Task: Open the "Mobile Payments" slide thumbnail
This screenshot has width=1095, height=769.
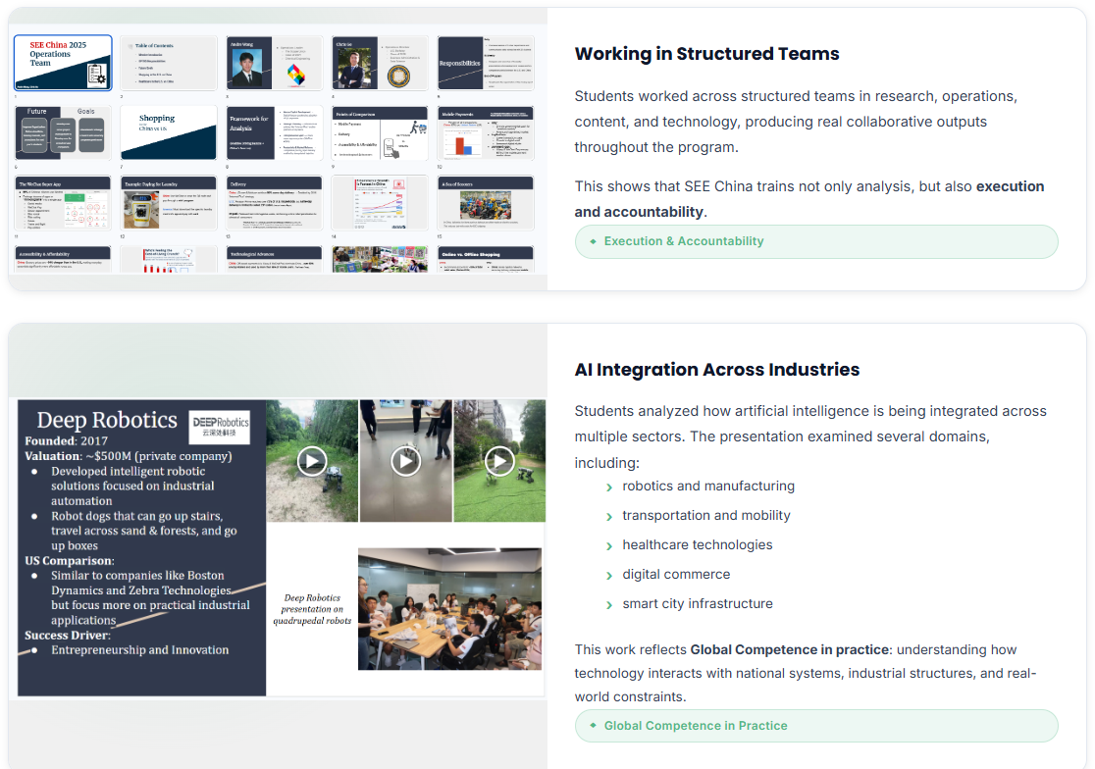Action: [x=485, y=132]
